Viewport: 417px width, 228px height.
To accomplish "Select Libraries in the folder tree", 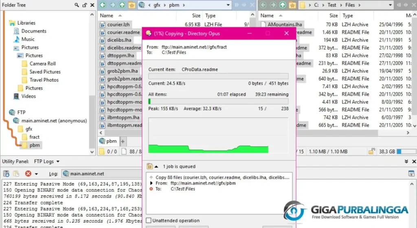I will pos(26,23).
